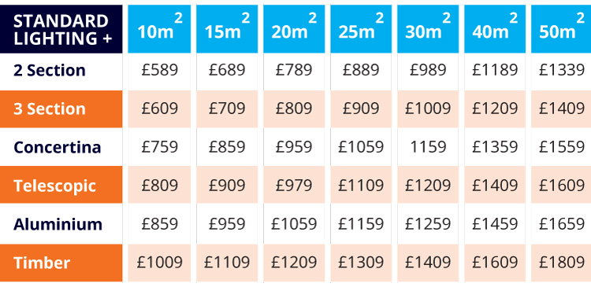
Task: Select the £1309 Timber 25m² price
Action: click(x=361, y=263)
